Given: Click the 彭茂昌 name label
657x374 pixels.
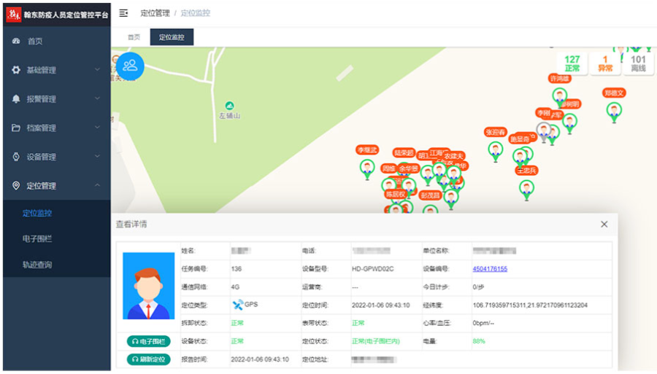Looking at the screenshot, I should [x=430, y=195].
